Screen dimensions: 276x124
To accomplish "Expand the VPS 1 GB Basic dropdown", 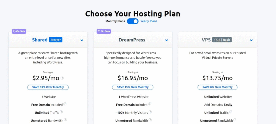I will [x=251, y=40].
